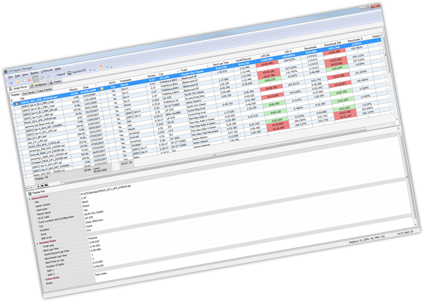Image resolution: width=424 pixels, height=302 pixels.
Task: Click the Replays: 40 footer summary
Action: tap(42, 178)
